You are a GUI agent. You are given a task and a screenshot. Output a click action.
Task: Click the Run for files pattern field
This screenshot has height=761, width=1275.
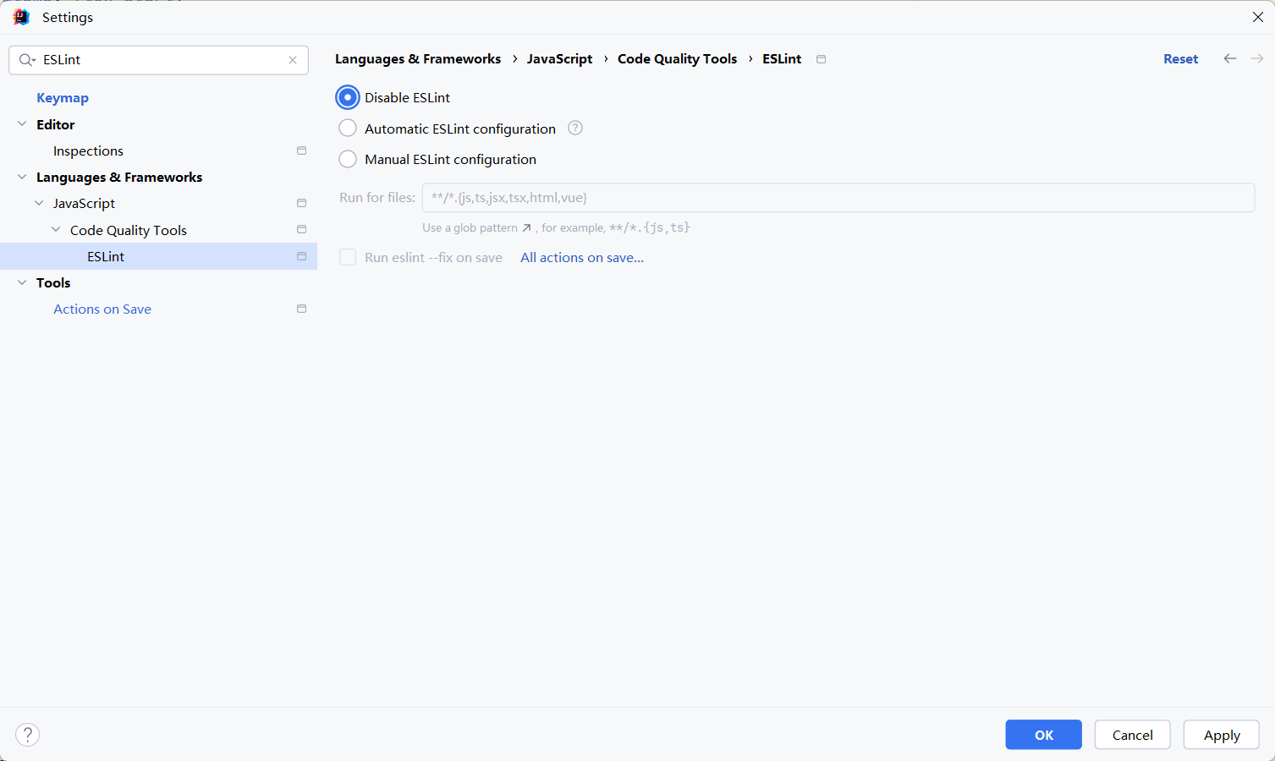(838, 198)
